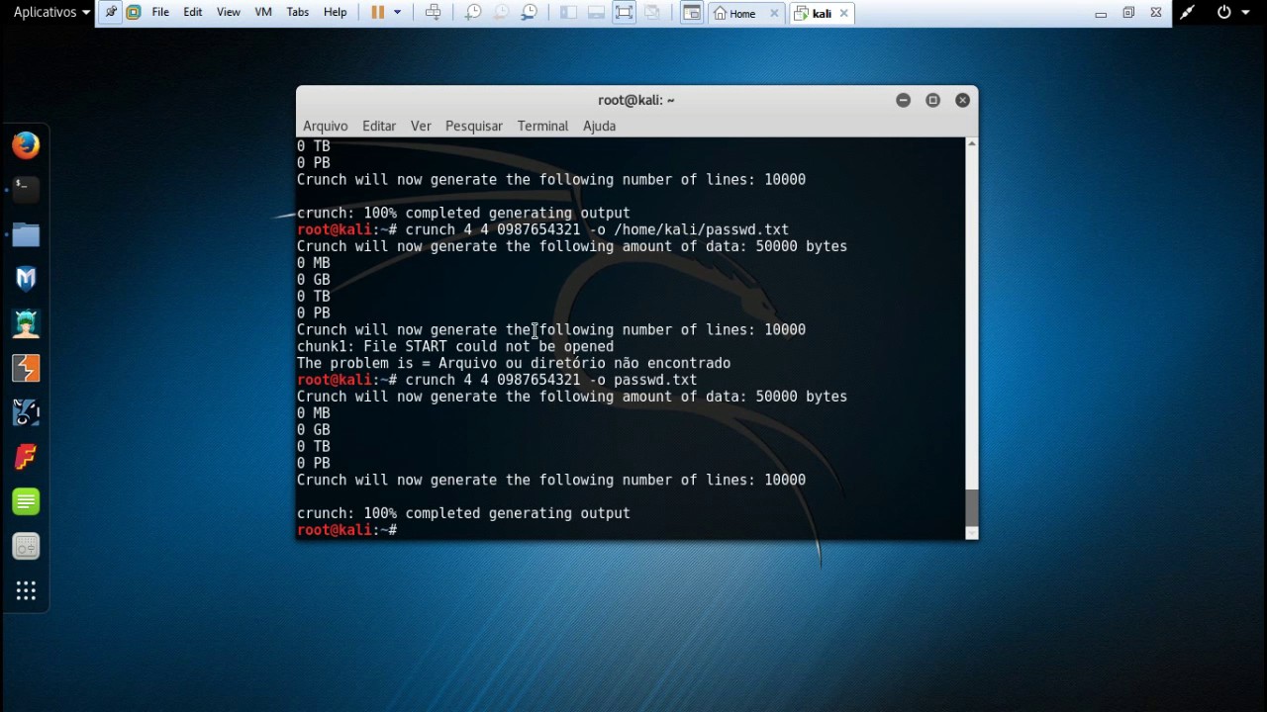The width and height of the screenshot is (1267, 712).
Task: Open the Pesquisar menu in the terminal
Action: click(x=474, y=126)
